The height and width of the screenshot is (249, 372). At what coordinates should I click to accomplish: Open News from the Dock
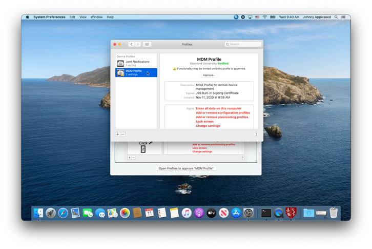point(224,213)
